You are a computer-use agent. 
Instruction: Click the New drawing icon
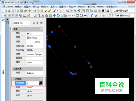[x=5, y=11]
